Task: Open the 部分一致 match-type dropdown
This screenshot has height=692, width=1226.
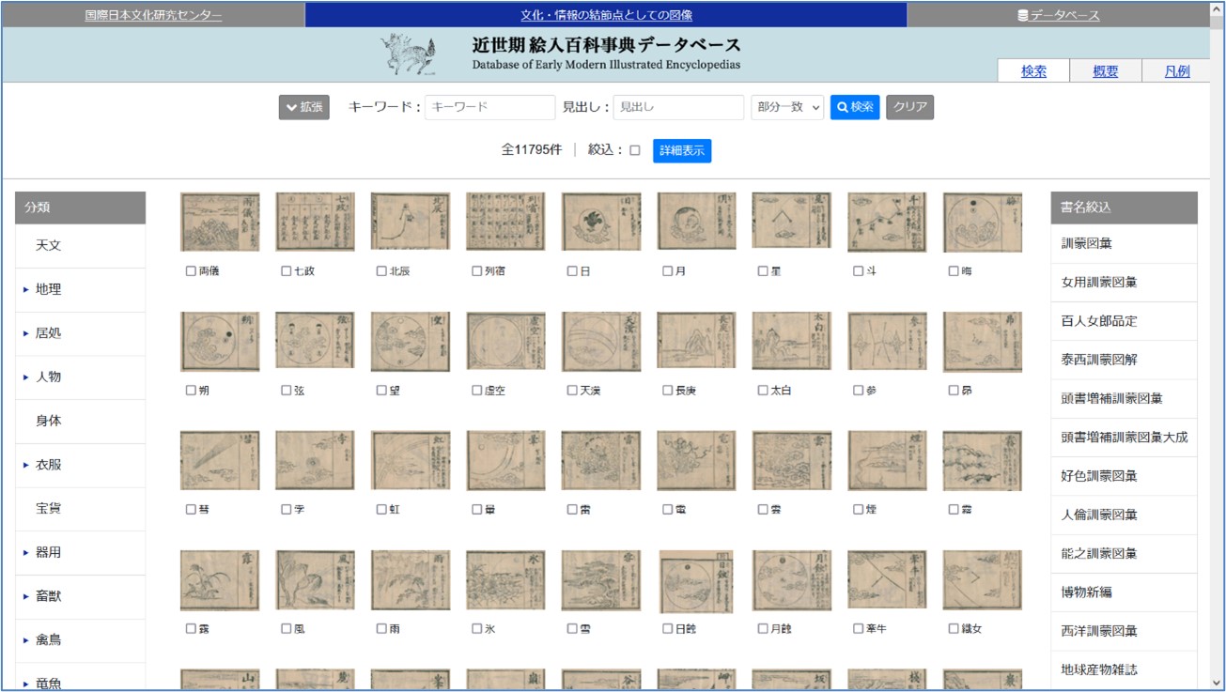Action: point(787,107)
